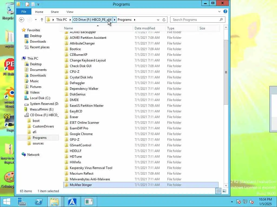
Task: Open the Explorer Help icon
Action: point(225,11)
